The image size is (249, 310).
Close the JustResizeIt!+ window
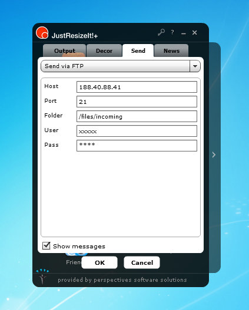[x=194, y=33]
